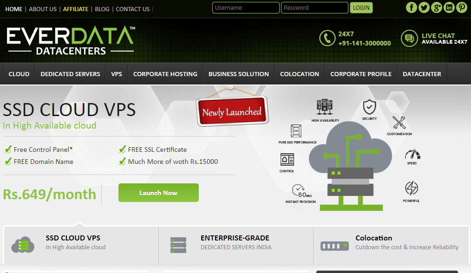Open the LinkedIn social icon
Screen dimensions: 471x273
[449, 7]
